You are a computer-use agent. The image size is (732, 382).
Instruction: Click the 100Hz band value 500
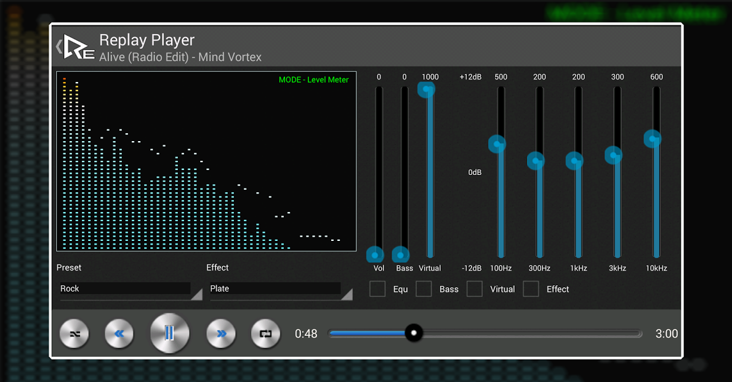click(x=501, y=77)
